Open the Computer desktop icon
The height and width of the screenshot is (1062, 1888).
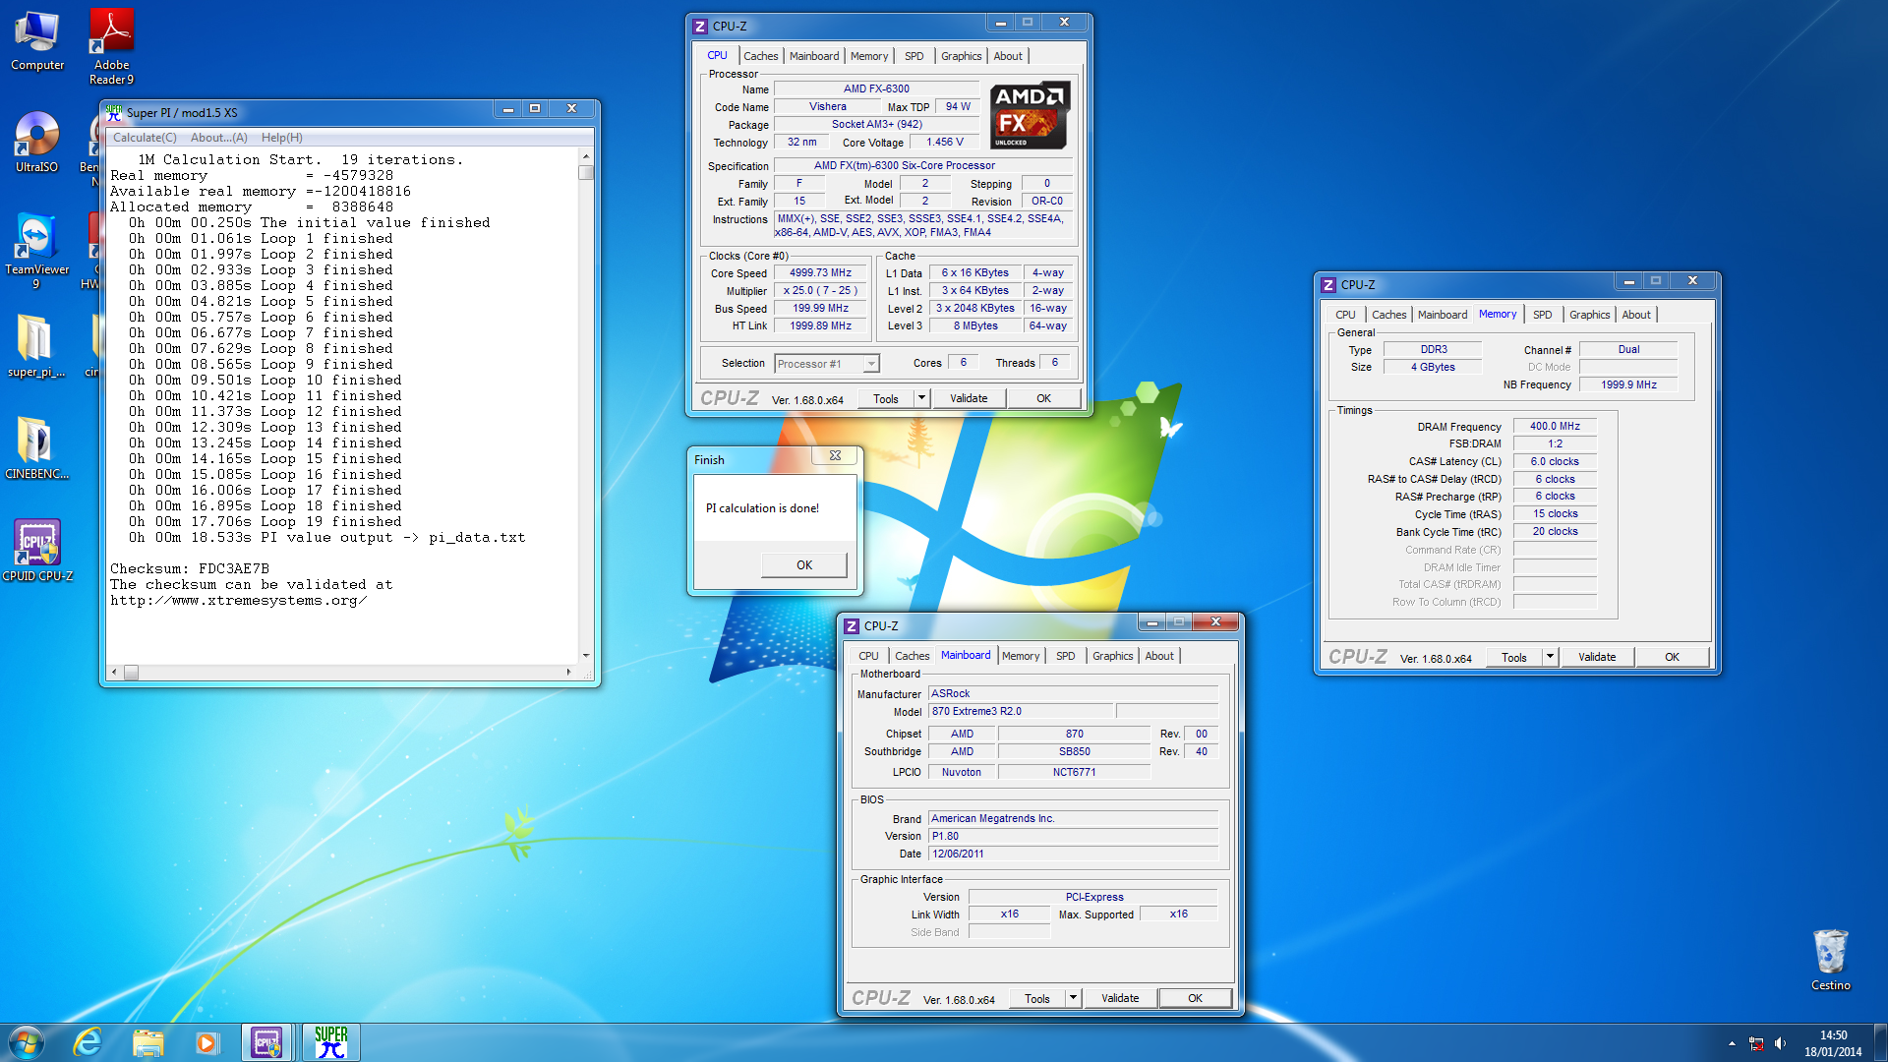click(37, 41)
